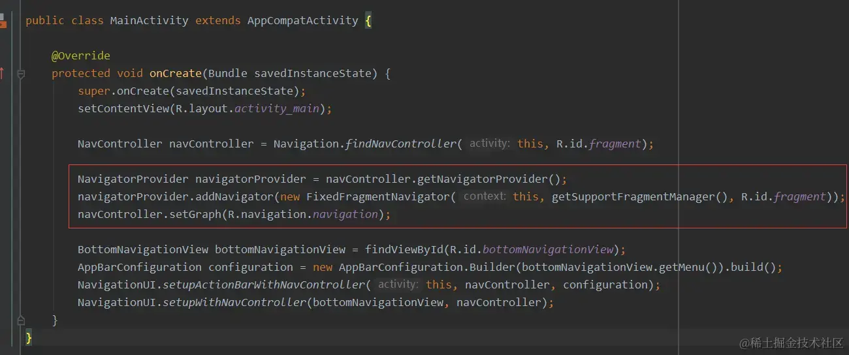Click the highlighted closing brace of the class
The image size is (849, 355).
(29, 337)
